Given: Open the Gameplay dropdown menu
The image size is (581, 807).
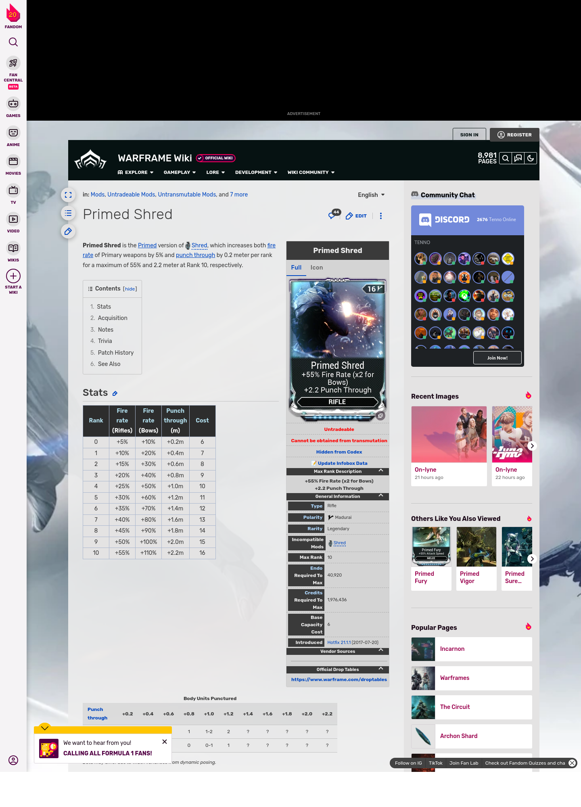Looking at the screenshot, I should 180,172.
